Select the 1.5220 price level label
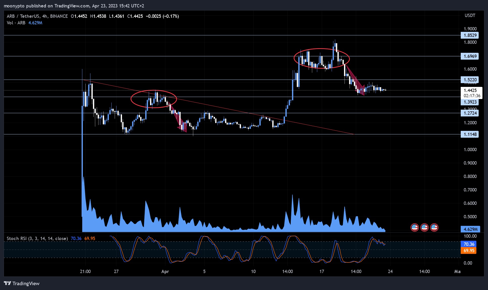 coord(470,80)
